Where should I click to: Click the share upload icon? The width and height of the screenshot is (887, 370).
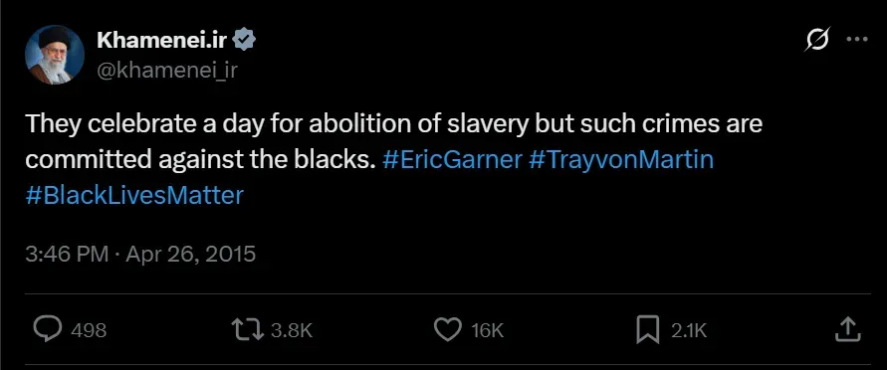848,329
